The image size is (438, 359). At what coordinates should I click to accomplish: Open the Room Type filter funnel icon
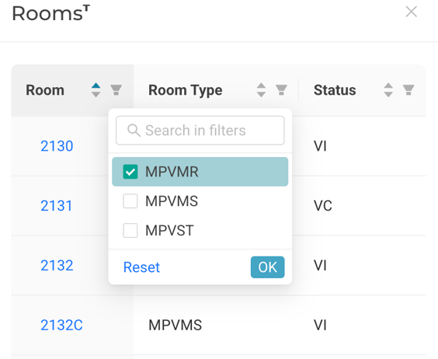281,90
